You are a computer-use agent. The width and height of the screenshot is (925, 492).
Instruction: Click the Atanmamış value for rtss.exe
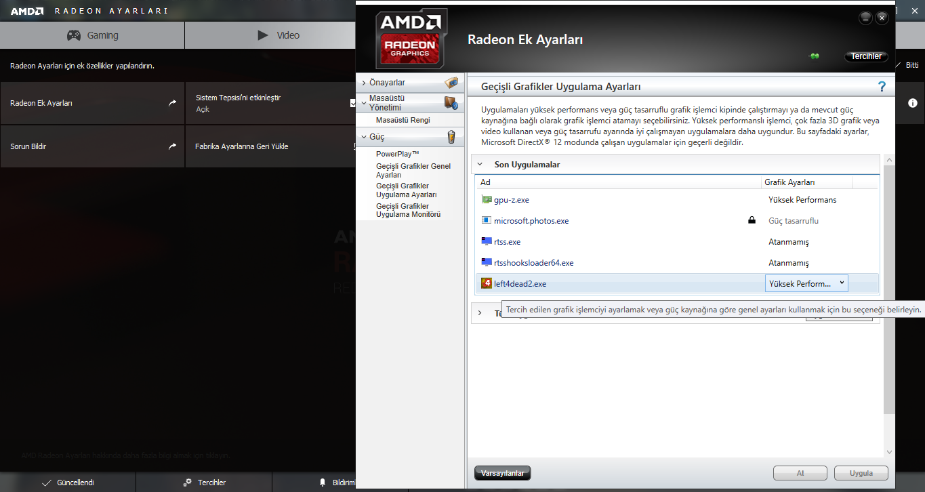[x=789, y=242]
